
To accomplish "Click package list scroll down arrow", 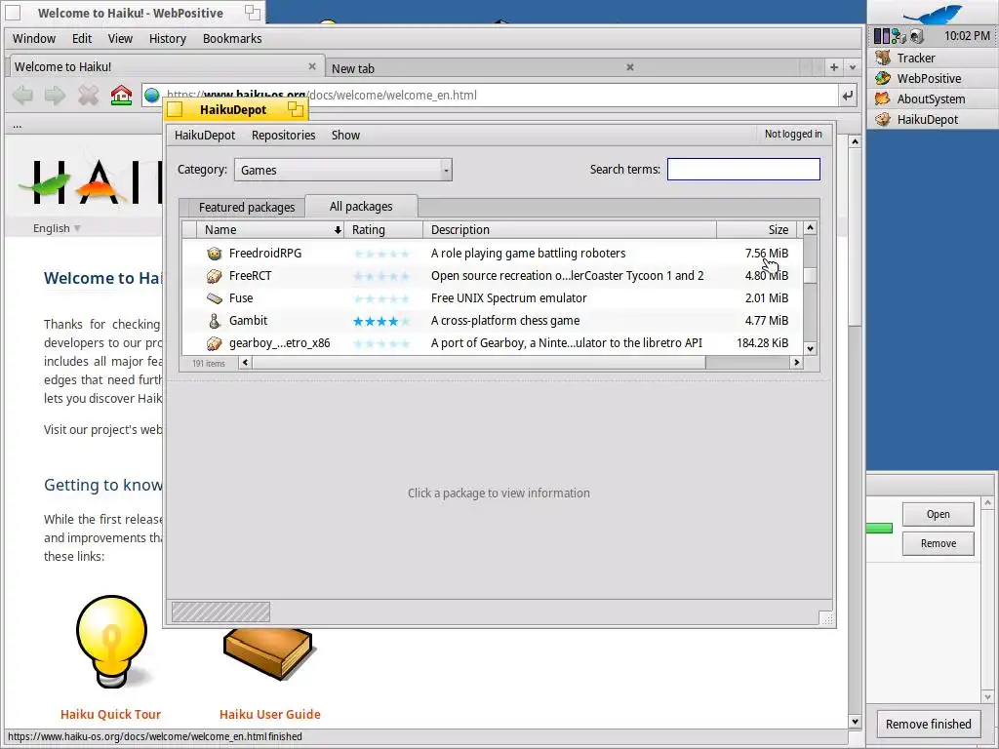I will (810, 348).
